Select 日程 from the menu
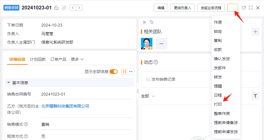Viewport: 264px width, 140px height. (226, 95)
